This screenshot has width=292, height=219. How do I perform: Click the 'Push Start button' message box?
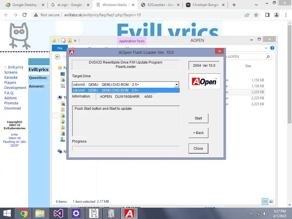pyautogui.click(x=126, y=121)
